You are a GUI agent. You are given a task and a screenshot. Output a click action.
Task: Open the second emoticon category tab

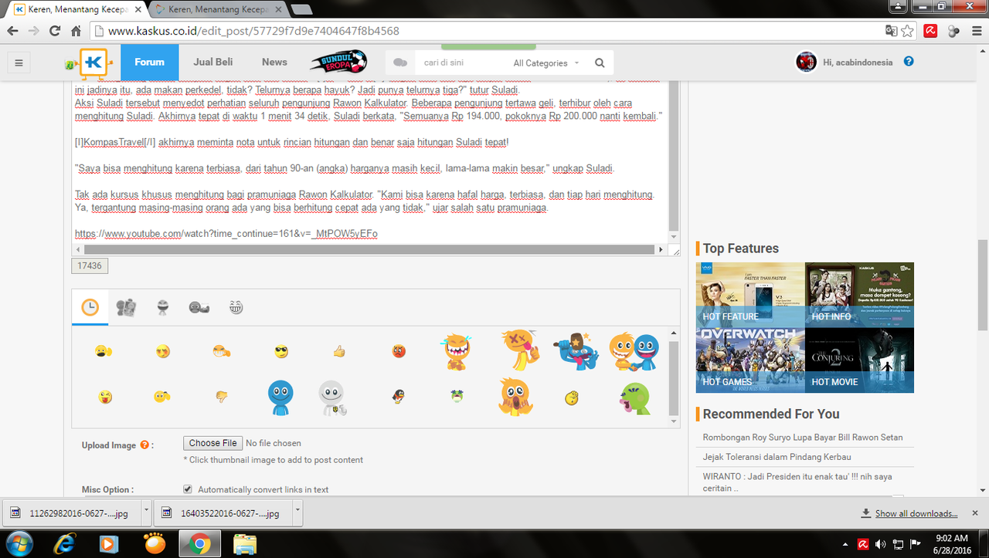[x=126, y=308]
